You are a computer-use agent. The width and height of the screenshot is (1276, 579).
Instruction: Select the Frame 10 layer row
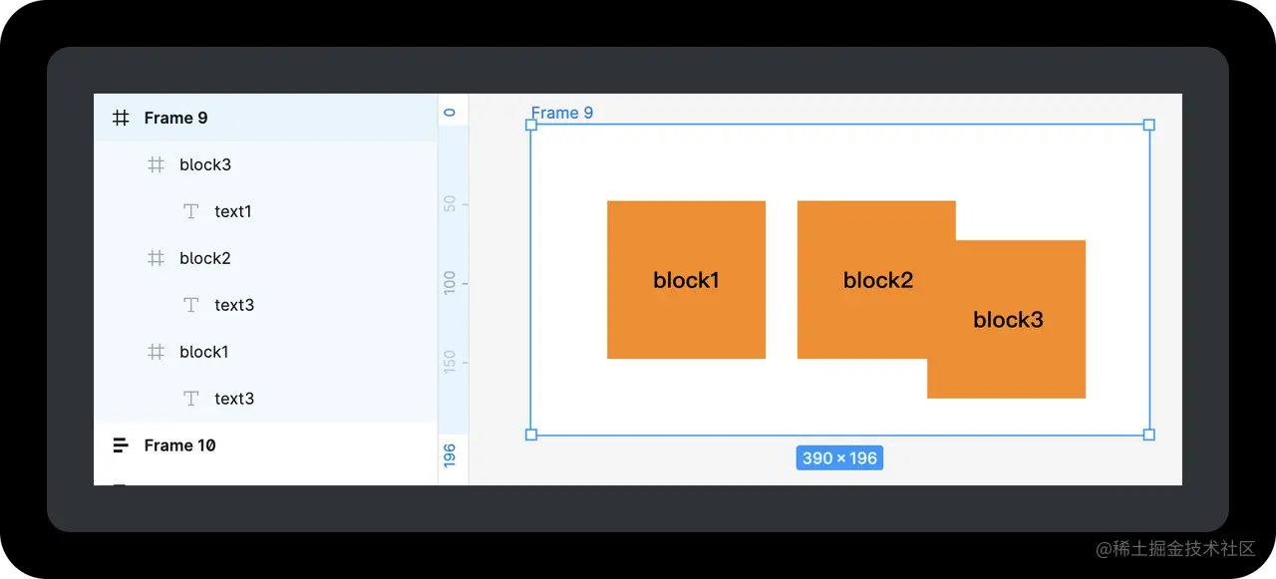265,445
